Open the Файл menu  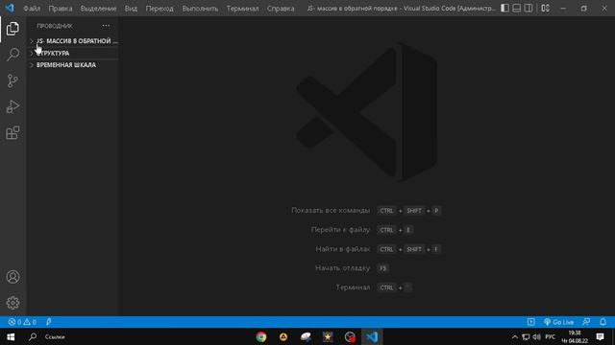(x=32, y=9)
